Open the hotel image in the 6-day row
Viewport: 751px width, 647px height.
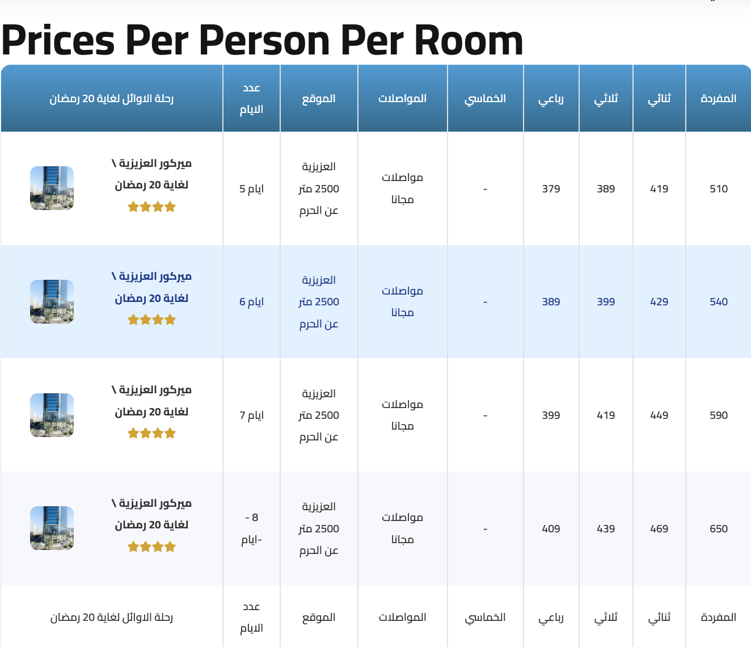click(52, 301)
